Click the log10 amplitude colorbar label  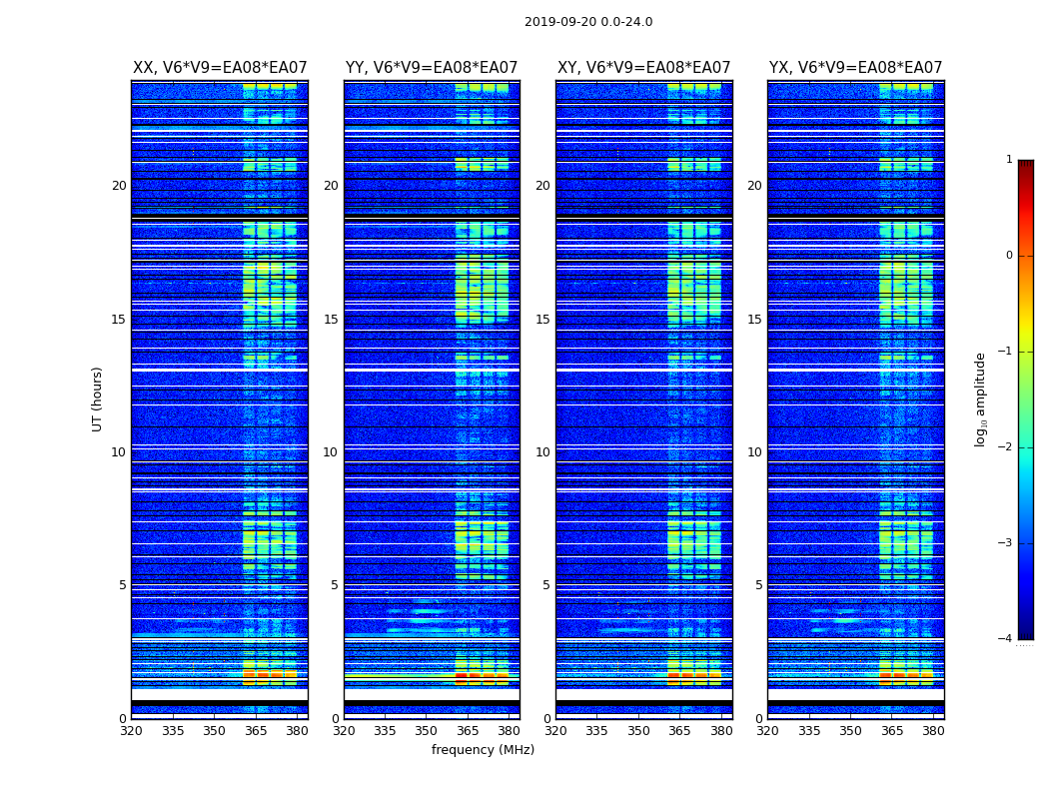[x=981, y=399]
